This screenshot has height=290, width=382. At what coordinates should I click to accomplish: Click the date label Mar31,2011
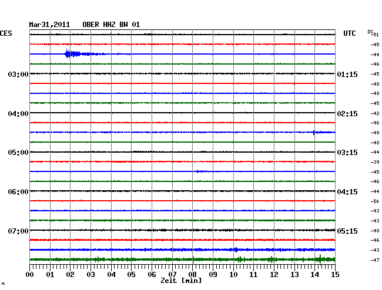49,25
